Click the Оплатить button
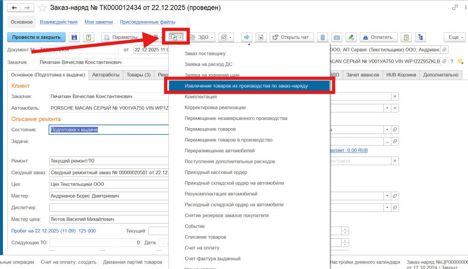This screenshot has width=468, height=269. [x=378, y=37]
